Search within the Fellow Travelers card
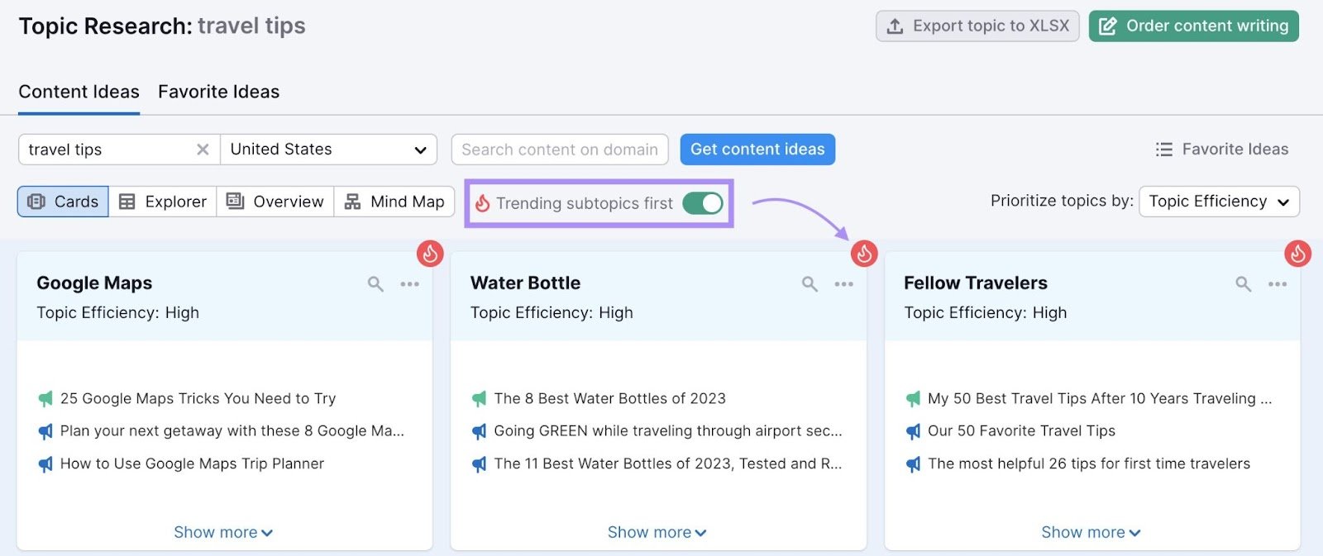The height and width of the screenshot is (556, 1323). click(x=1243, y=284)
